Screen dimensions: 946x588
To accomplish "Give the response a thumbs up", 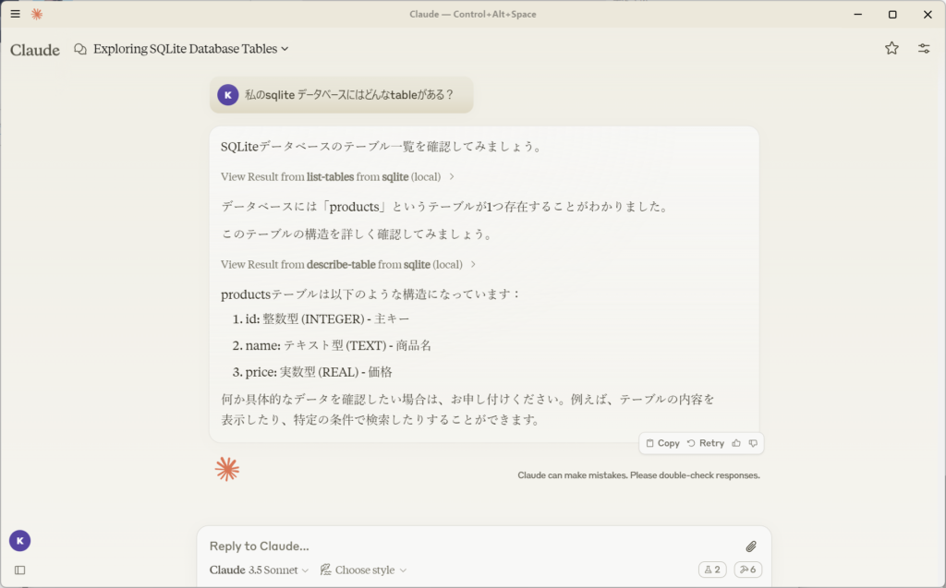I will point(736,443).
